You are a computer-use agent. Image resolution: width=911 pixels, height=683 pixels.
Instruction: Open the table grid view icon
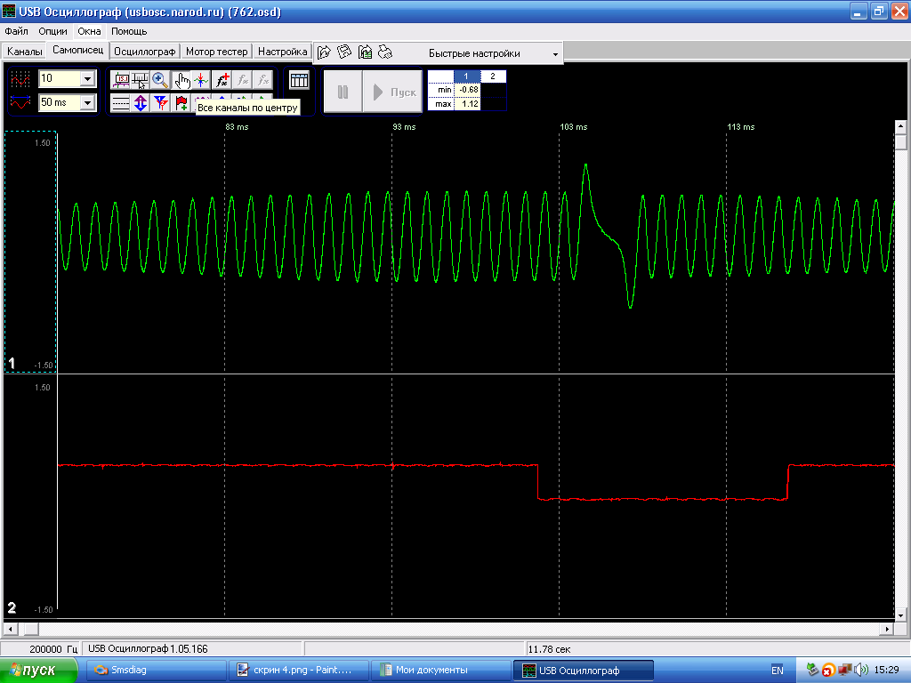pyautogui.click(x=299, y=80)
